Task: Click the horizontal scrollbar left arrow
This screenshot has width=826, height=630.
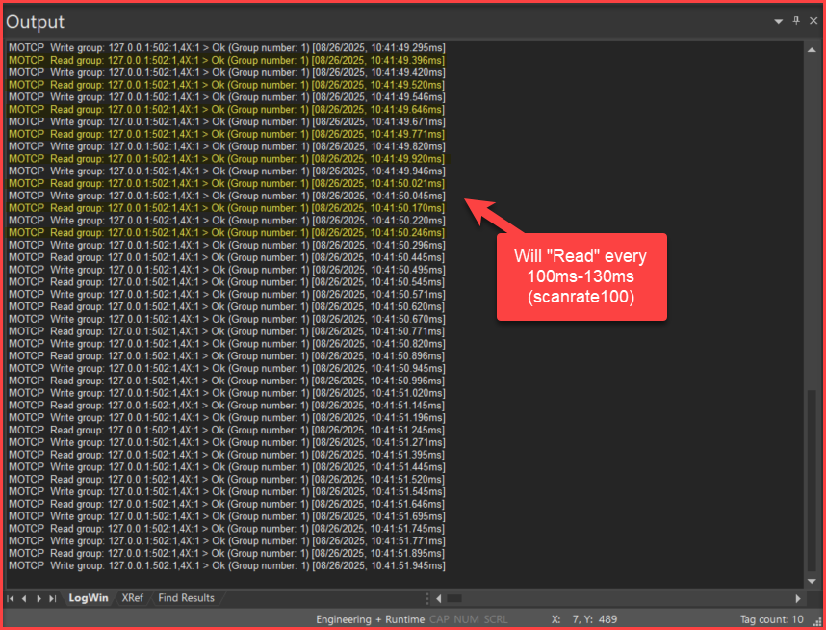Action: click(x=439, y=598)
